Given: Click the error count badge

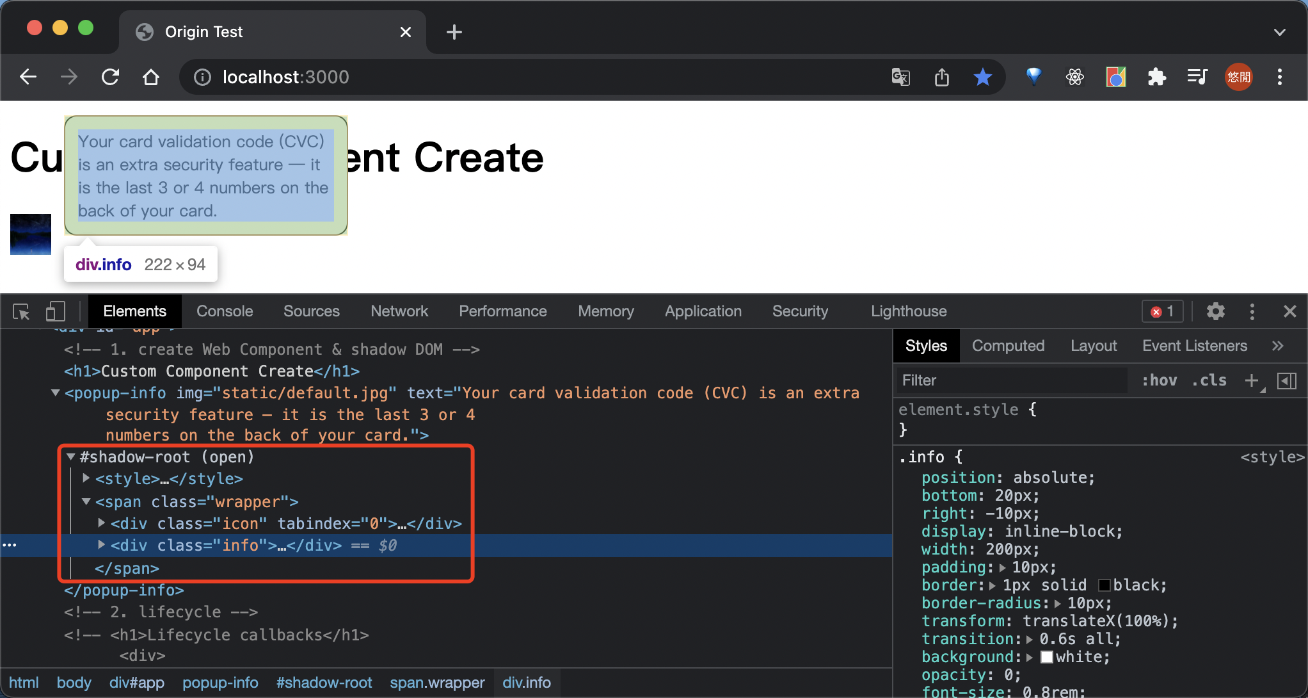Looking at the screenshot, I should click(1161, 312).
